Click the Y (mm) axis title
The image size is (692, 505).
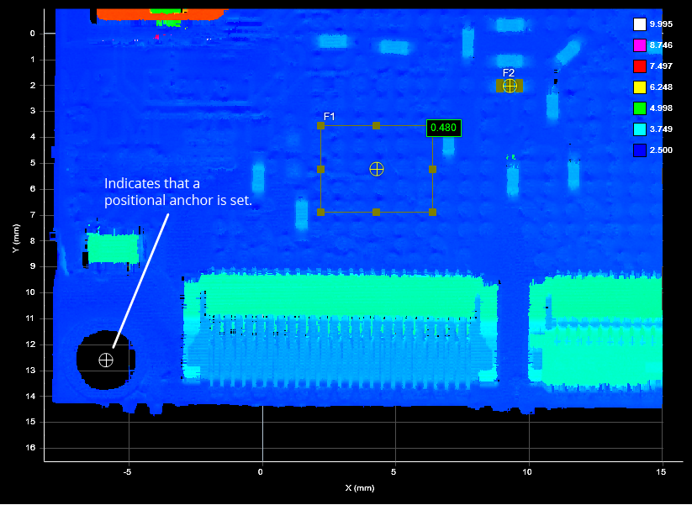(x=16, y=239)
